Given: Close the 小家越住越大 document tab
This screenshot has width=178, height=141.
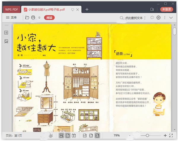Looking at the screenshot, I should tap(78, 10).
